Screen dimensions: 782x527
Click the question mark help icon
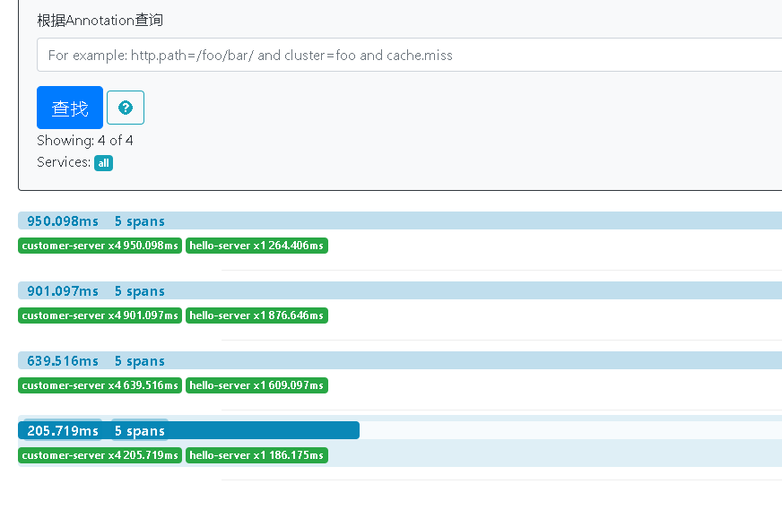tap(126, 108)
